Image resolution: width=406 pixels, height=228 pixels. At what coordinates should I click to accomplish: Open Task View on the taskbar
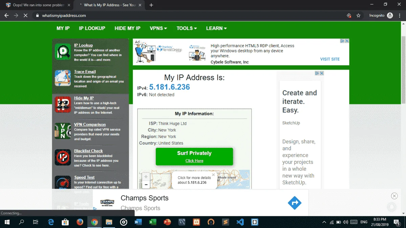point(36,222)
